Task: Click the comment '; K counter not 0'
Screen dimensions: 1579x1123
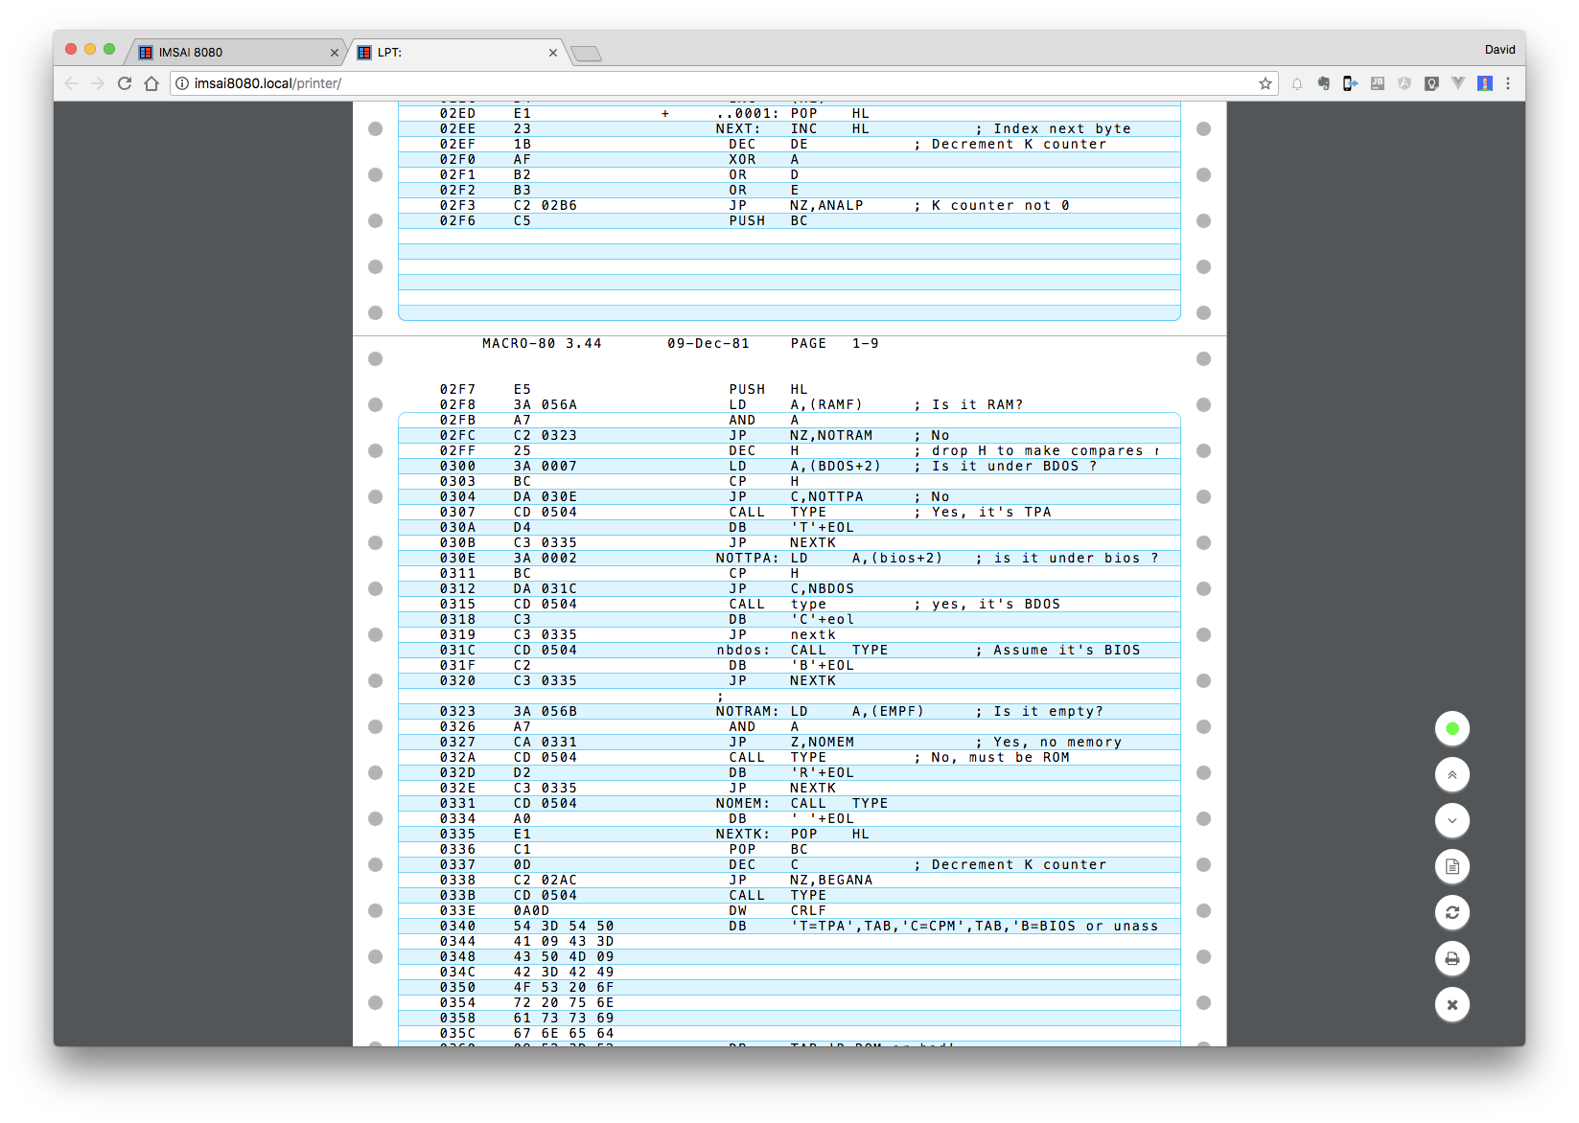Action: 991,205
